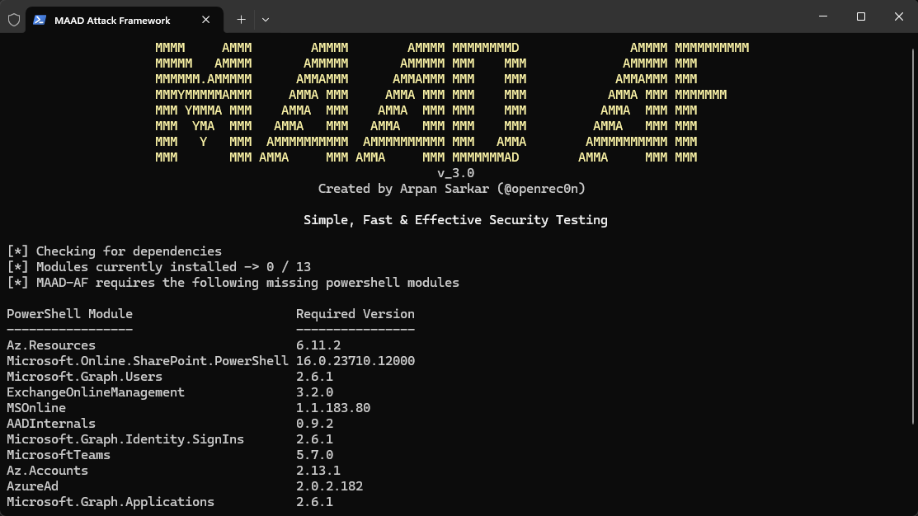Click Microsoft.Graph.Identity.SignIns module name

coord(125,439)
